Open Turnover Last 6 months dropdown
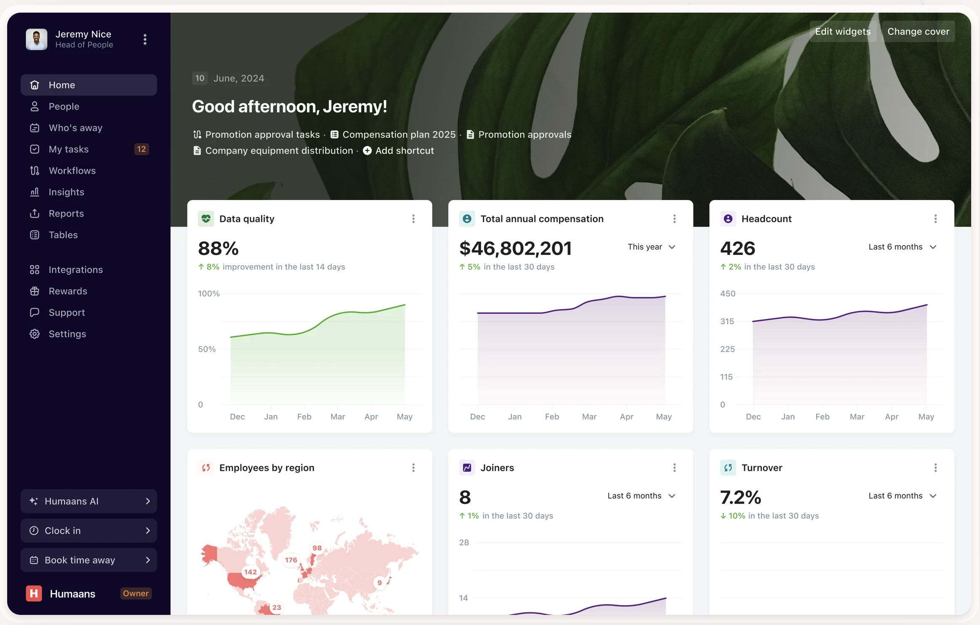Viewport: 980px width, 625px height. [902, 496]
